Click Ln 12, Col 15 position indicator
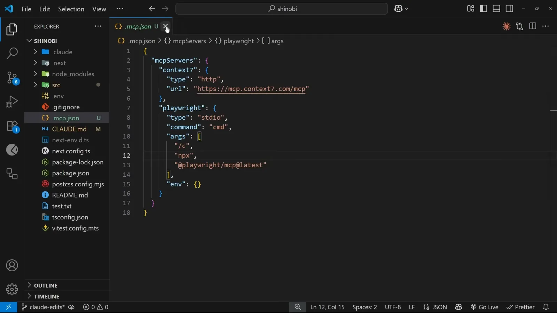557x313 pixels. pos(327,307)
